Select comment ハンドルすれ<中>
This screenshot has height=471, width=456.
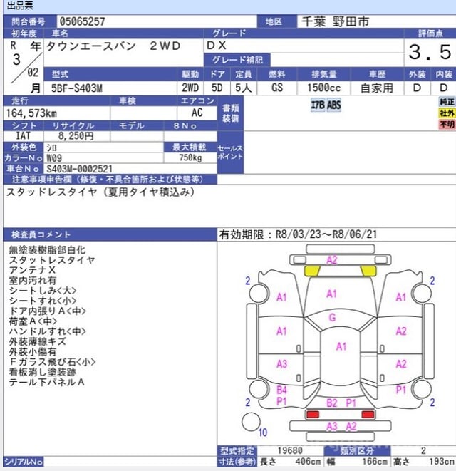coord(48,331)
